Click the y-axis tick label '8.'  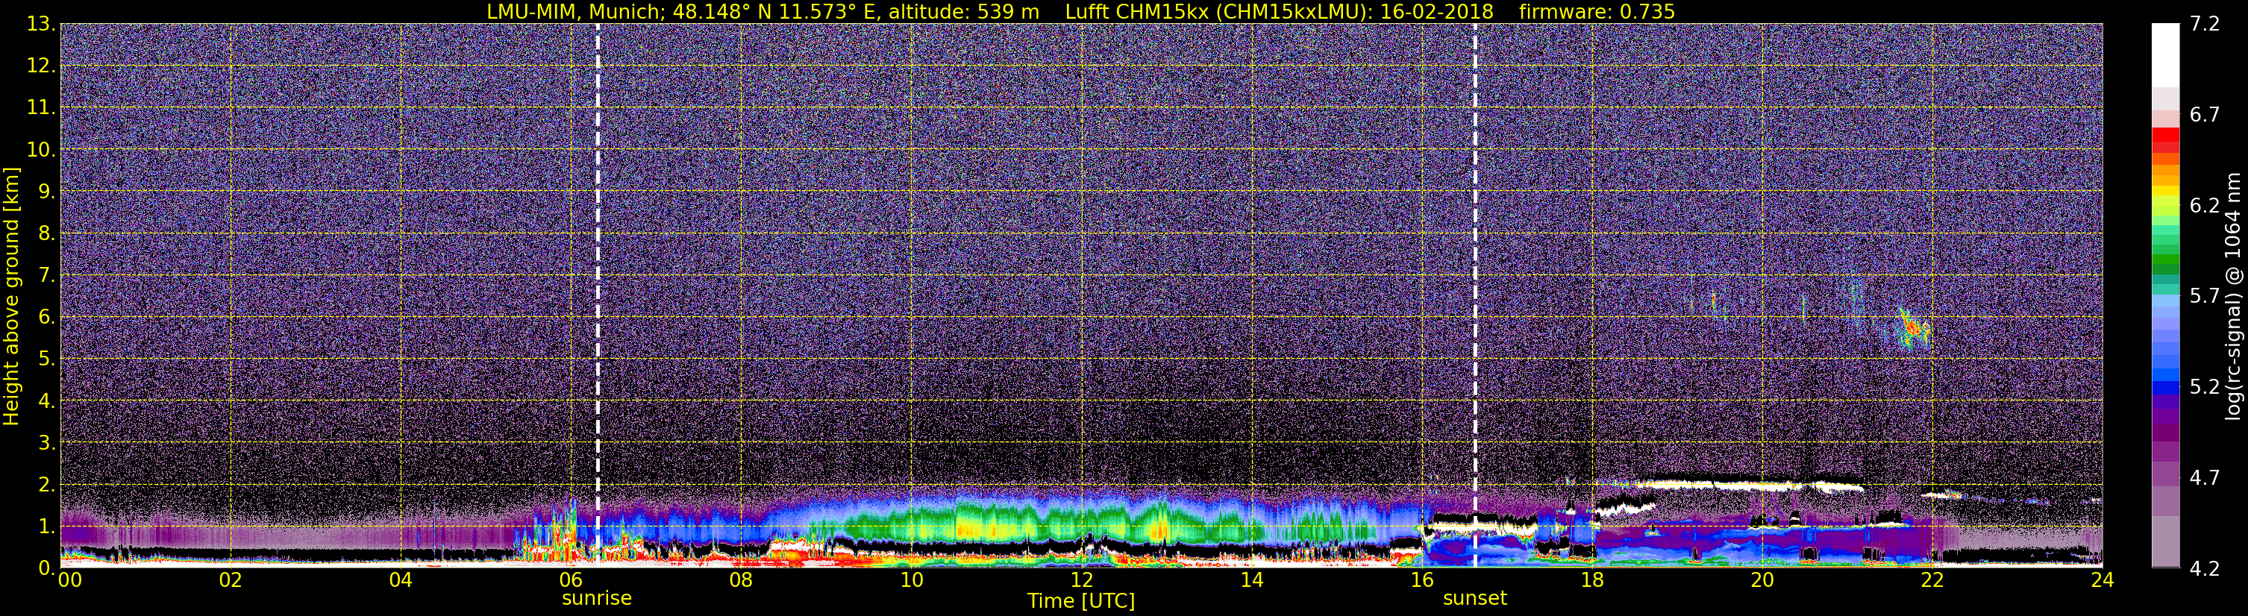46,234
